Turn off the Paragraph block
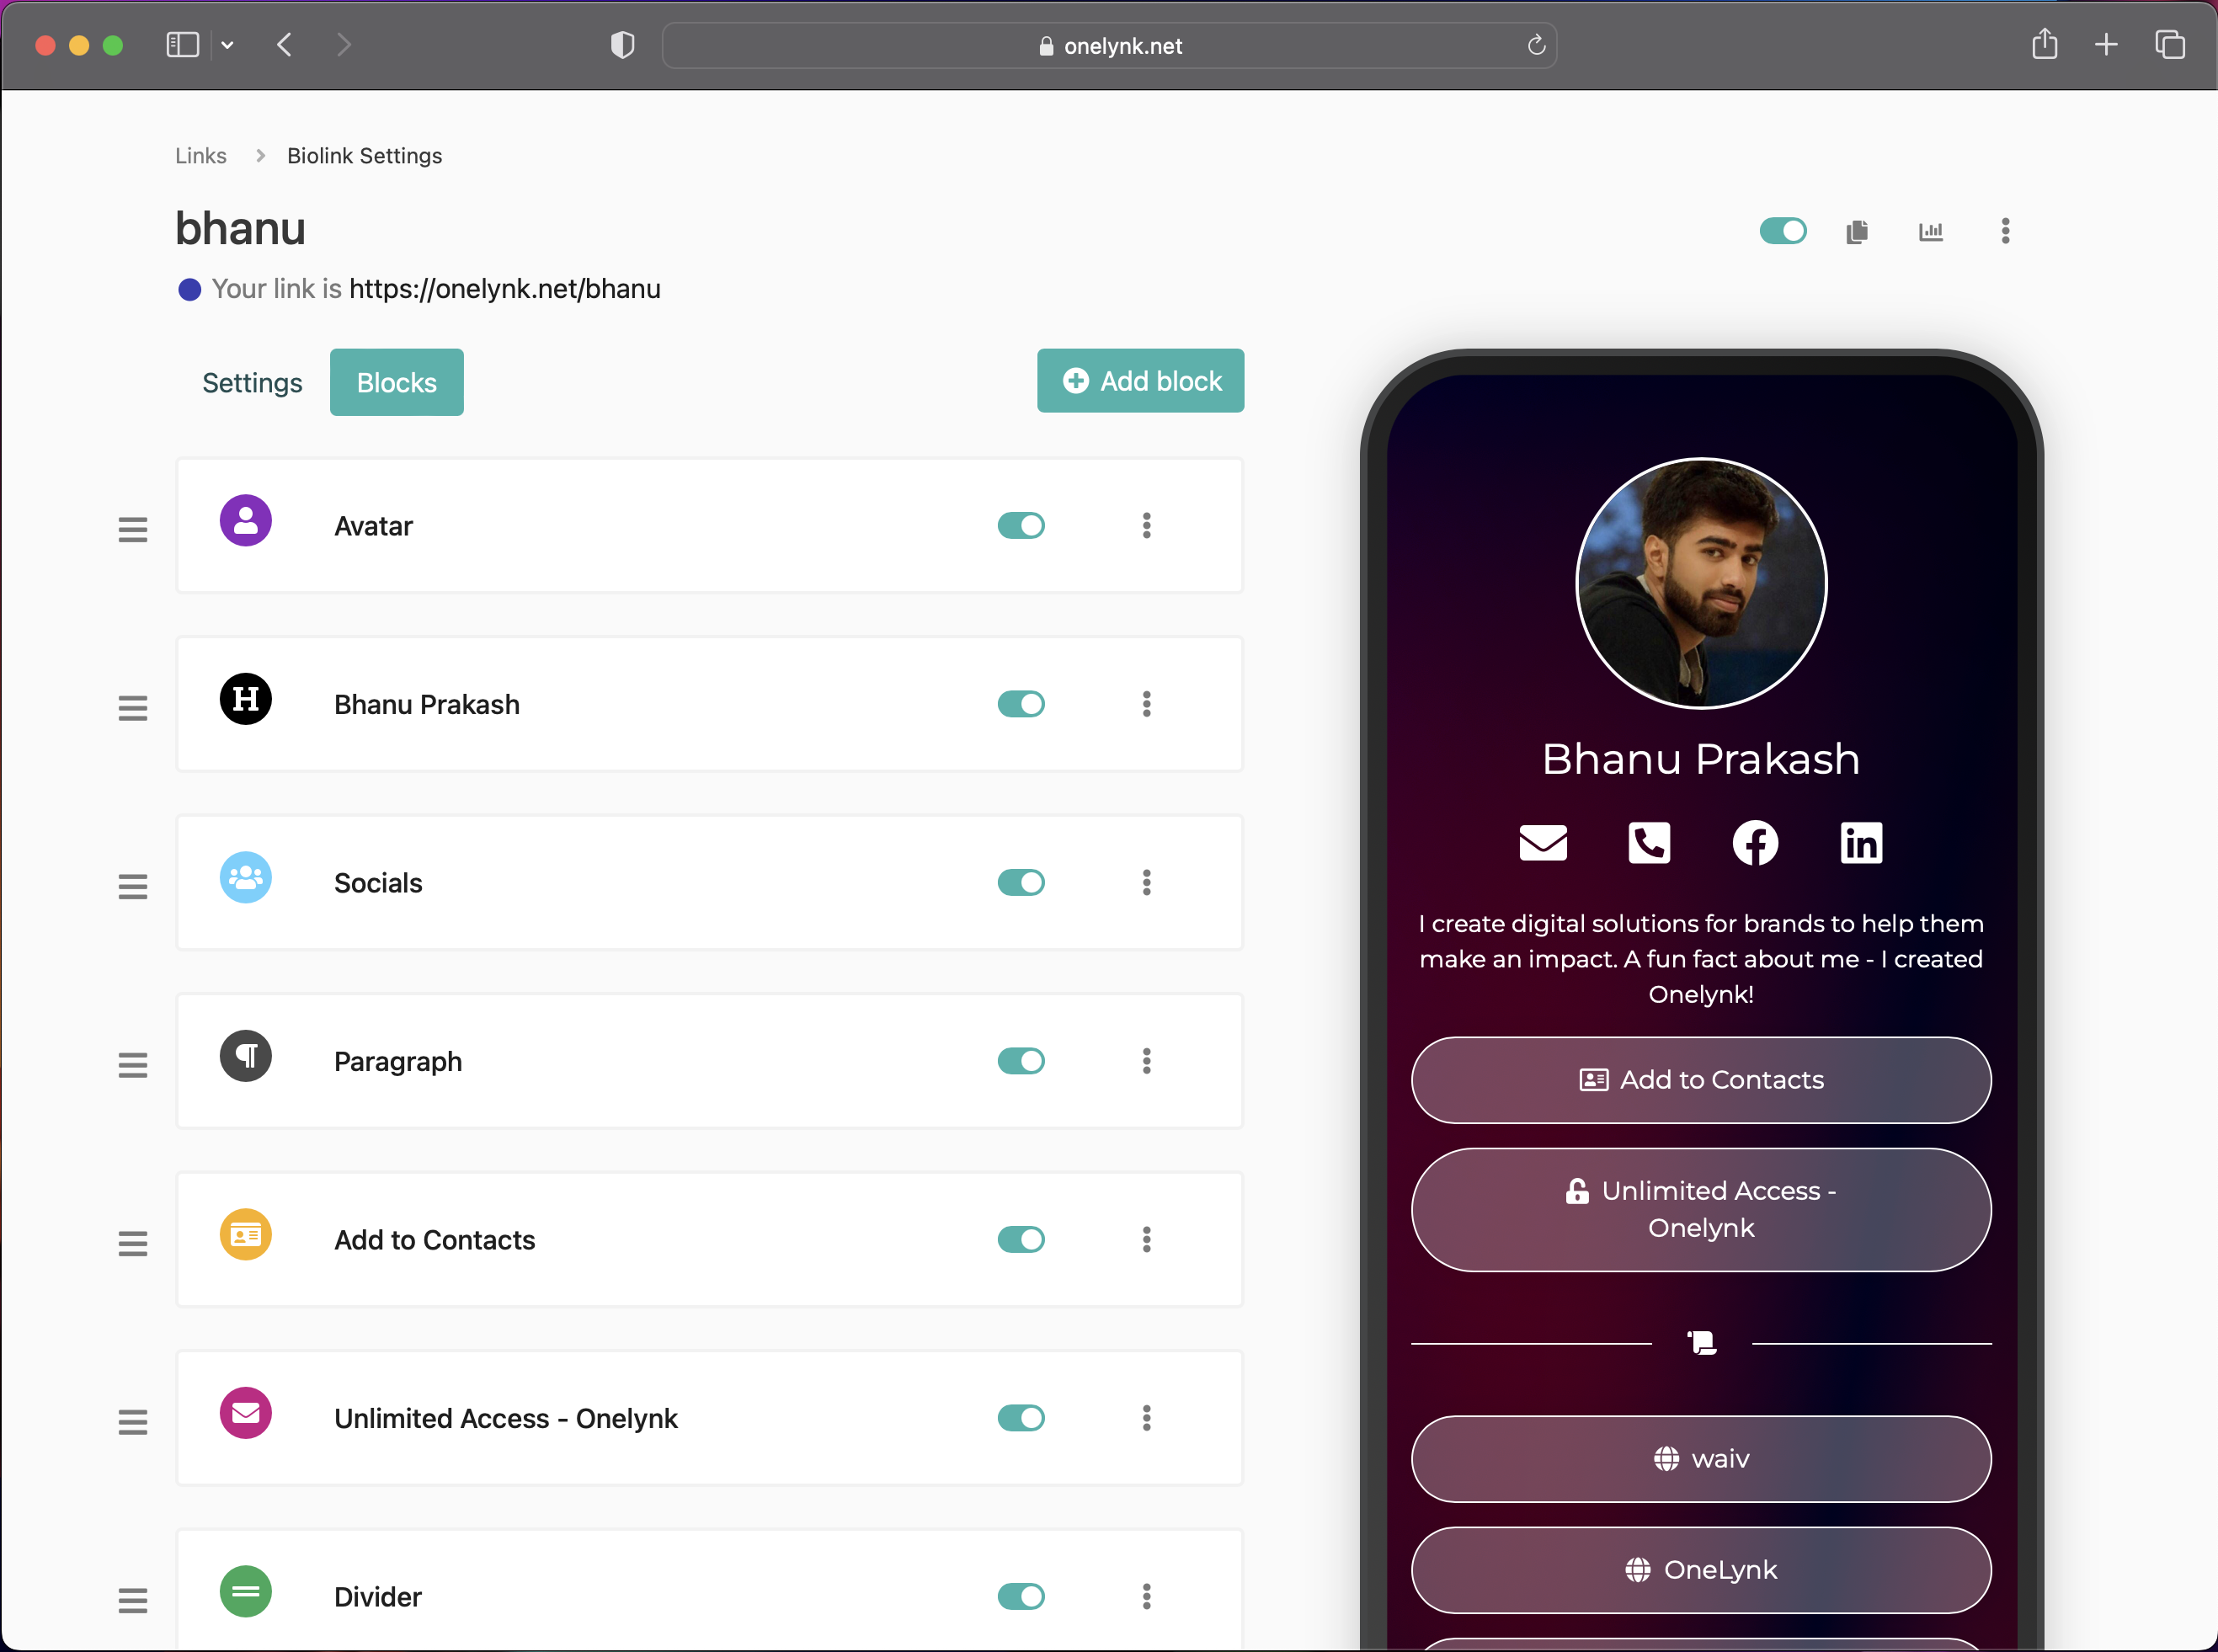 (x=1021, y=1061)
